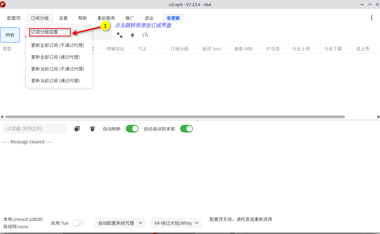Click the 传输协议 column header
Image resolution: width=380 pixels, height=234 pixels.
[115, 49]
